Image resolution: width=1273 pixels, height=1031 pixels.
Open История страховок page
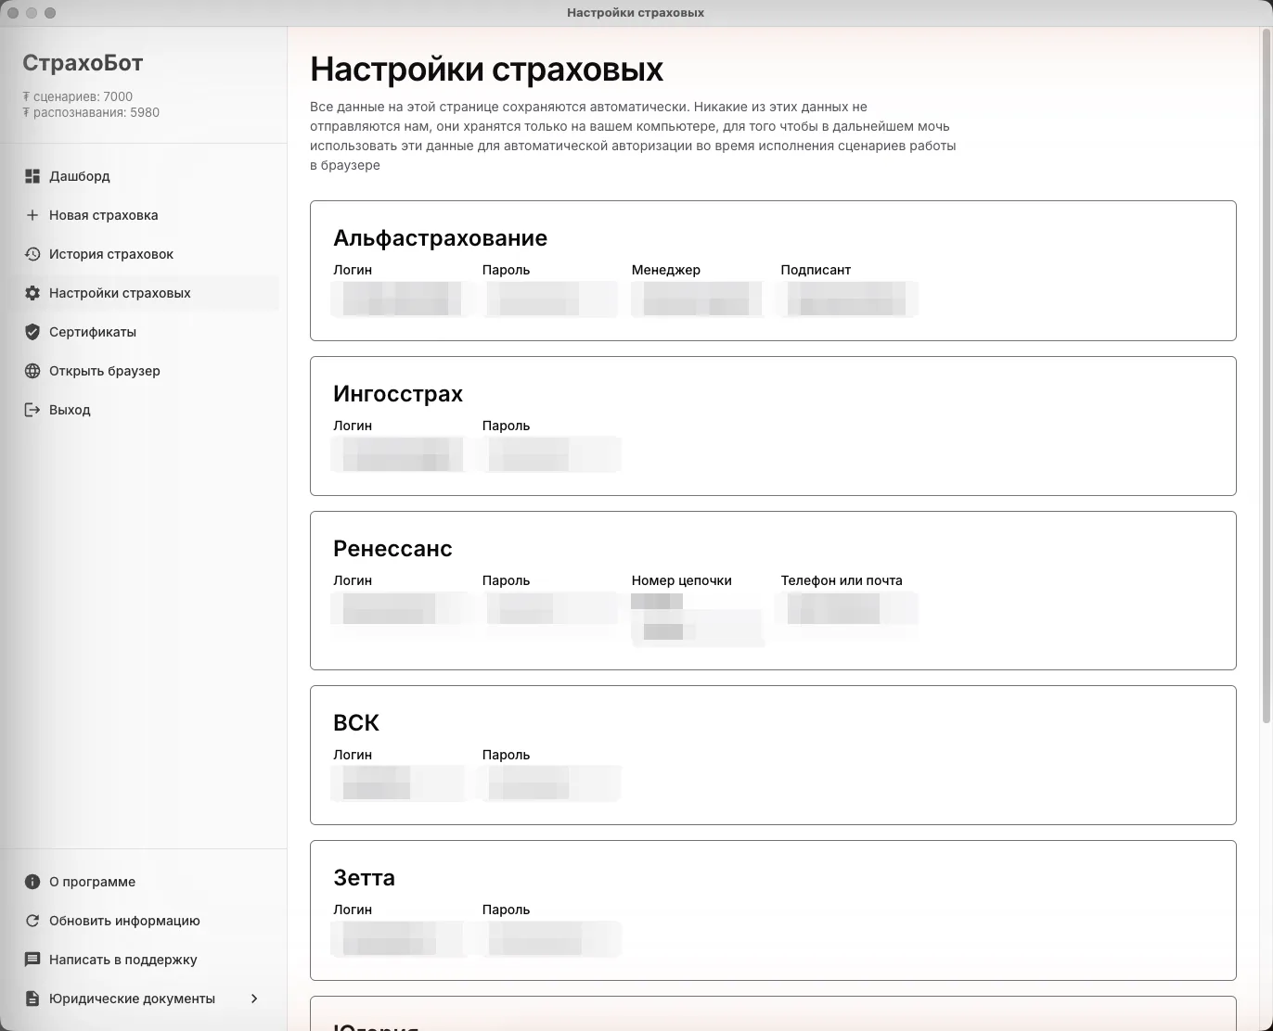pos(144,254)
